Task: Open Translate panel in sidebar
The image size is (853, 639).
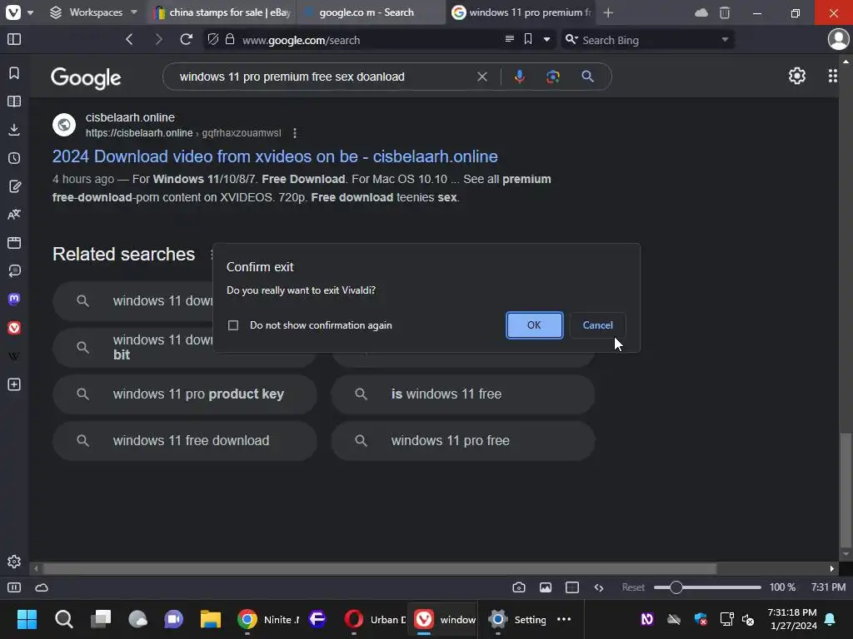Action: tap(14, 215)
